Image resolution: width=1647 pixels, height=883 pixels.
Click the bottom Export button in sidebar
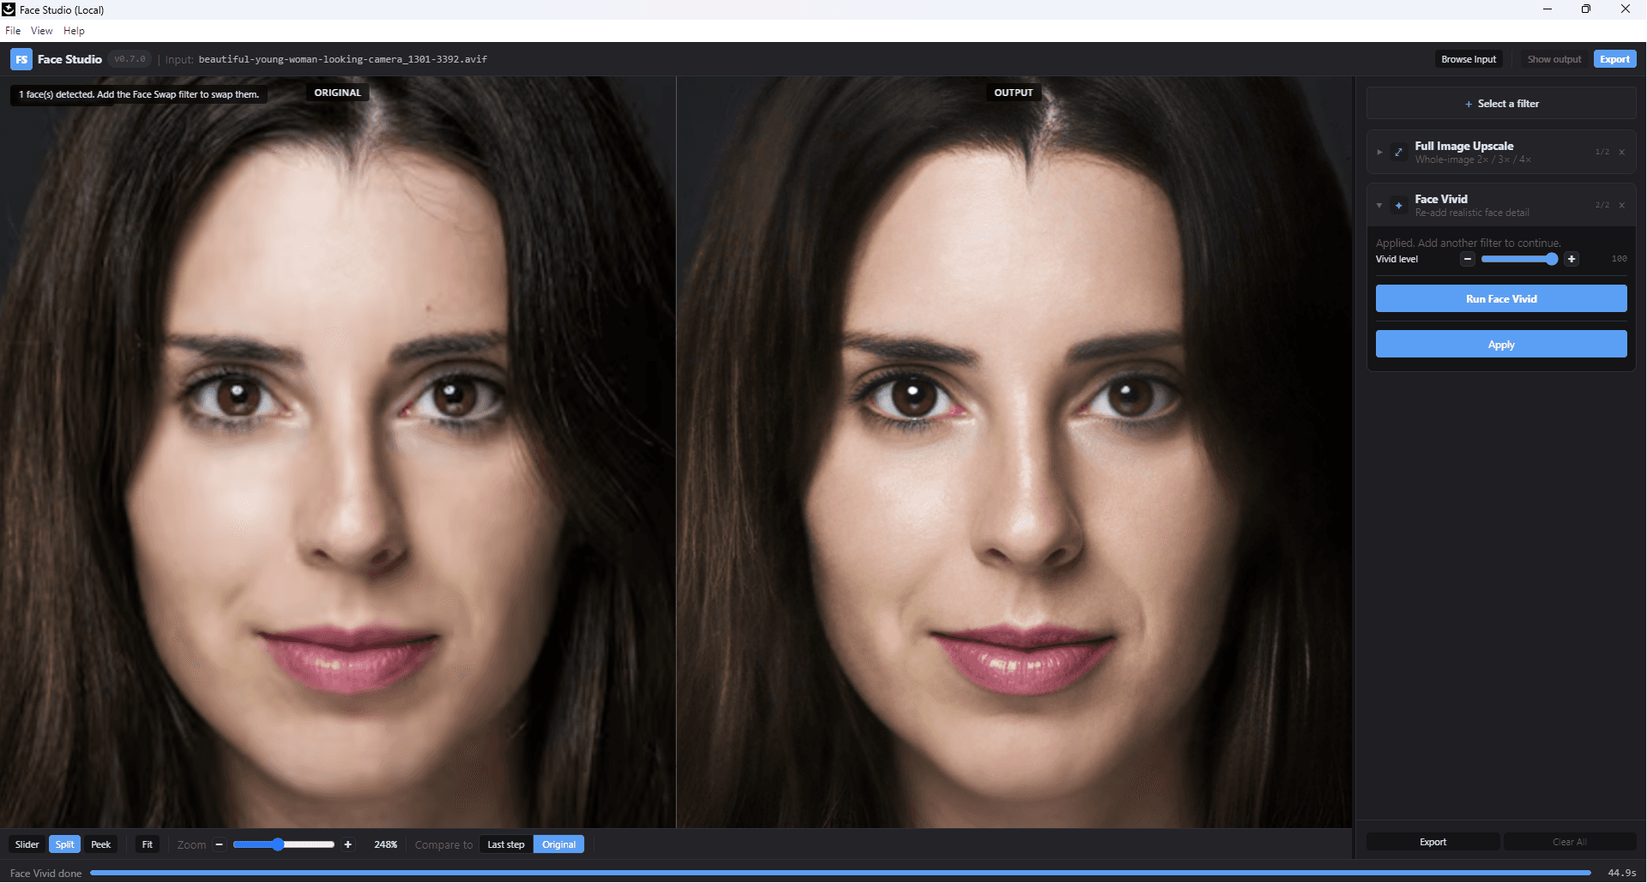click(1433, 842)
